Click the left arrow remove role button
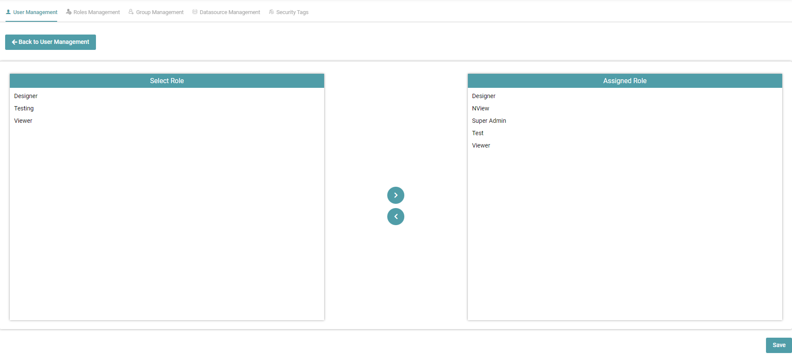792x359 pixels. pos(395,217)
